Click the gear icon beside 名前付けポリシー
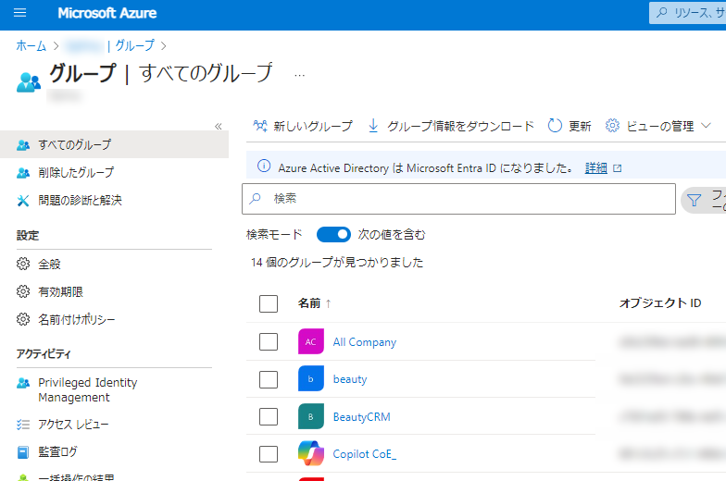This screenshot has width=726, height=481. [x=23, y=320]
